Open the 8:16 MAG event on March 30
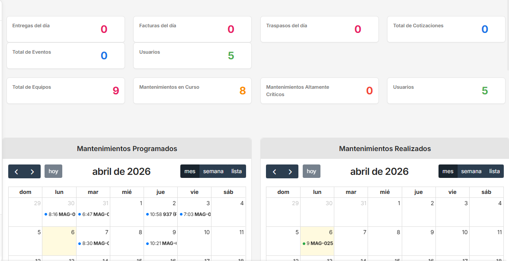Viewport: 509px width, 261px height. 60,214
